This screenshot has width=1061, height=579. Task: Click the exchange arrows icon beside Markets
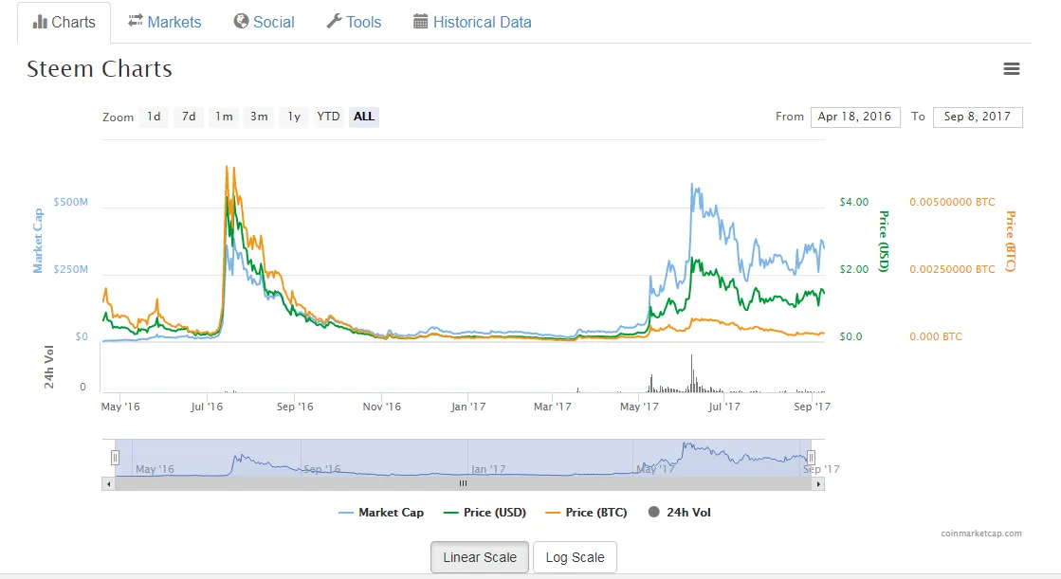[136, 20]
